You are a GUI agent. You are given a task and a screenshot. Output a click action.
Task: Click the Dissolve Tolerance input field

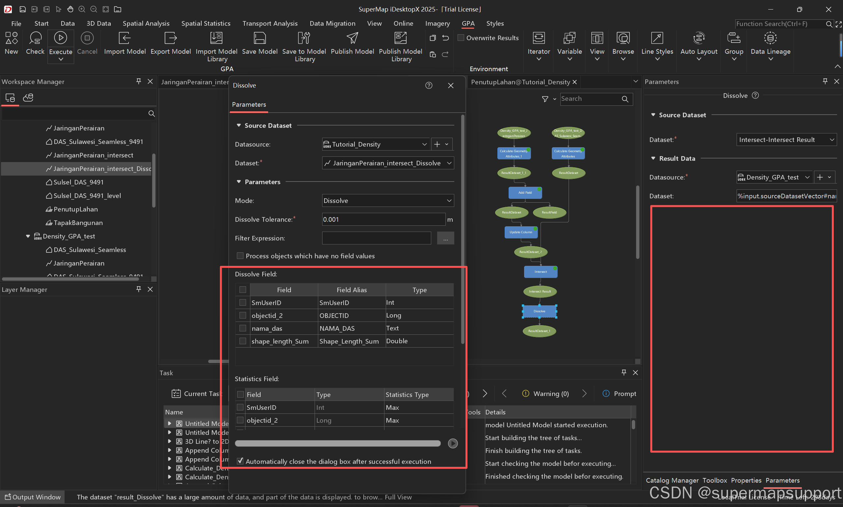click(x=383, y=219)
